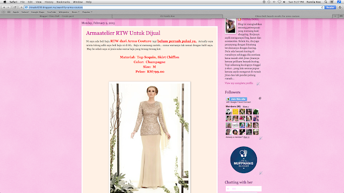Exit full screen blue arrows icon

click(339, 2)
